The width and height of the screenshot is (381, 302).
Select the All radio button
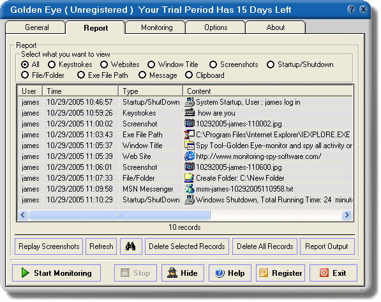tap(25, 64)
